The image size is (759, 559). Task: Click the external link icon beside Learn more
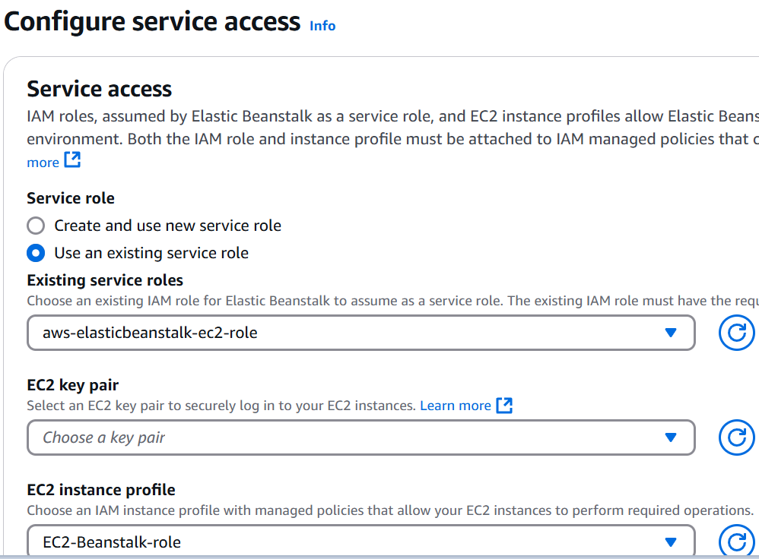[504, 406]
